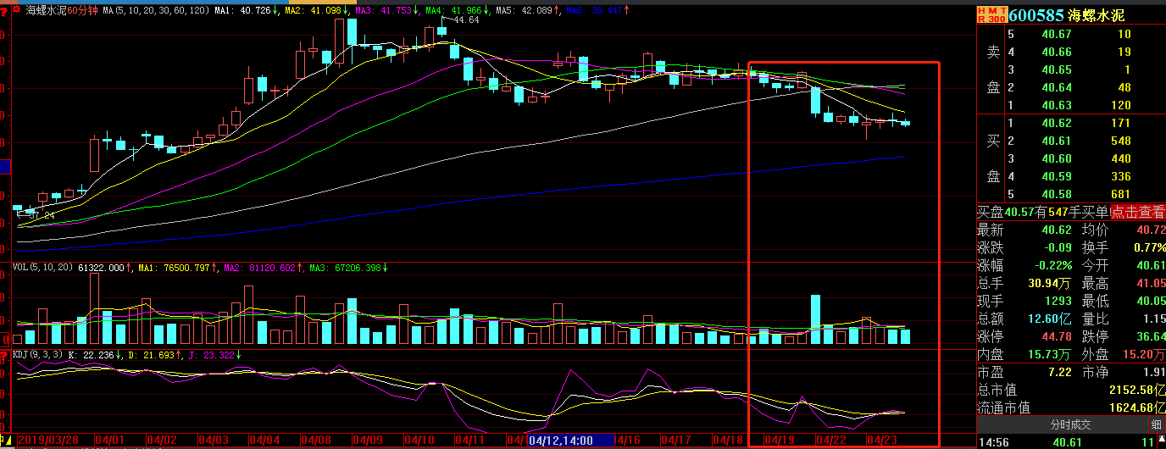Click the 04/19 date on the time axis
Viewport: 1166px width, 449px height.
(779, 441)
